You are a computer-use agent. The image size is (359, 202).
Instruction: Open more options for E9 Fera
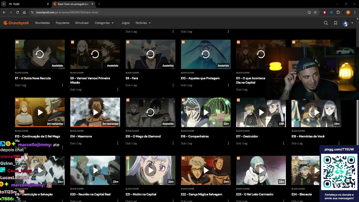click(x=173, y=85)
